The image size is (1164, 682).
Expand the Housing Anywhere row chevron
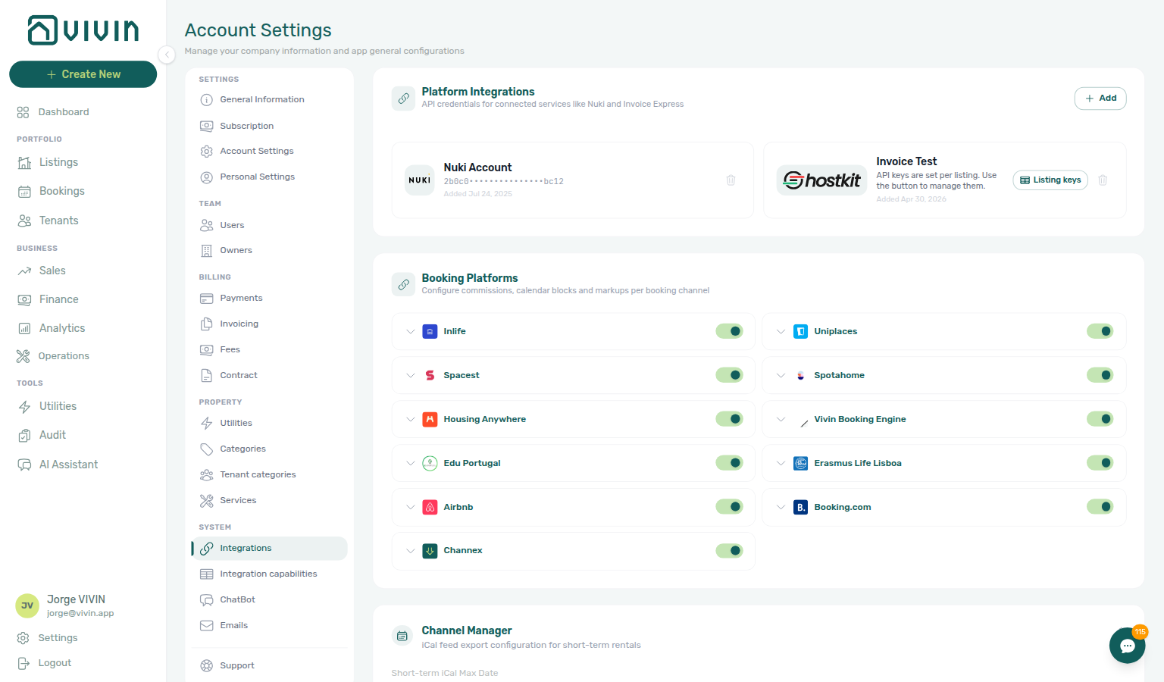pos(410,419)
